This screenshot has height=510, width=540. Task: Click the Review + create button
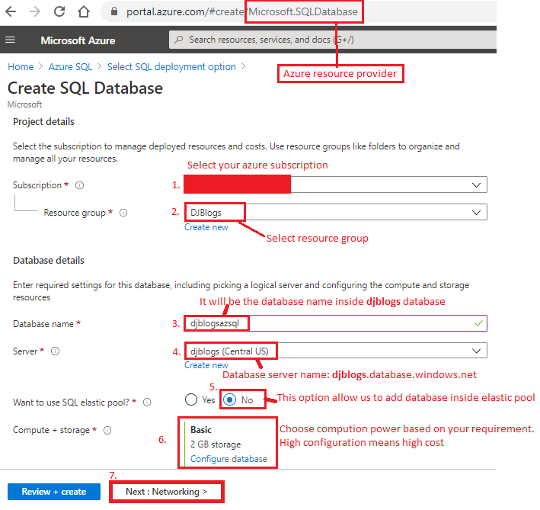54,492
